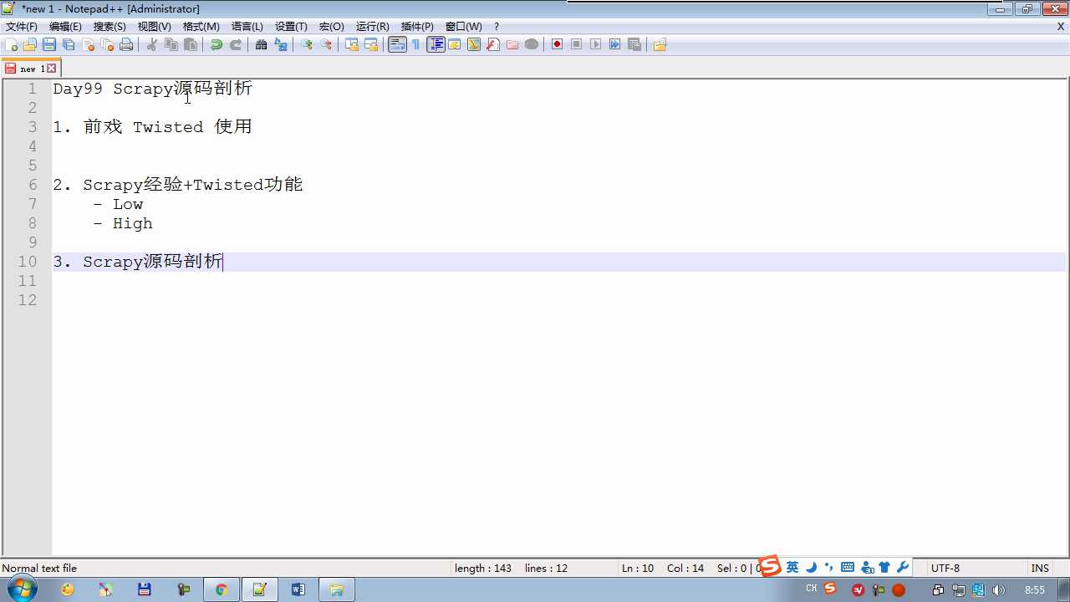
Task: Toggle the indent guide toolbar button
Action: click(436, 45)
